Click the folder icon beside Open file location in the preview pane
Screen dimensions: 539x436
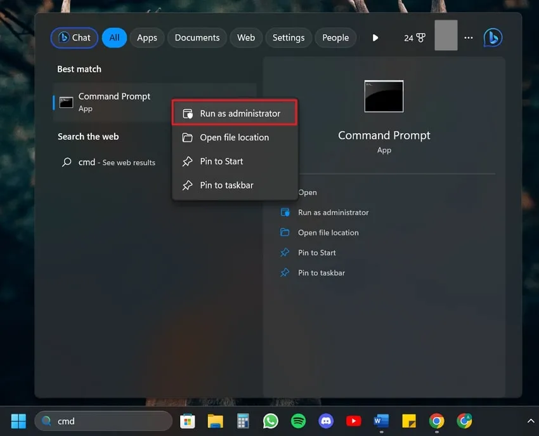(285, 232)
